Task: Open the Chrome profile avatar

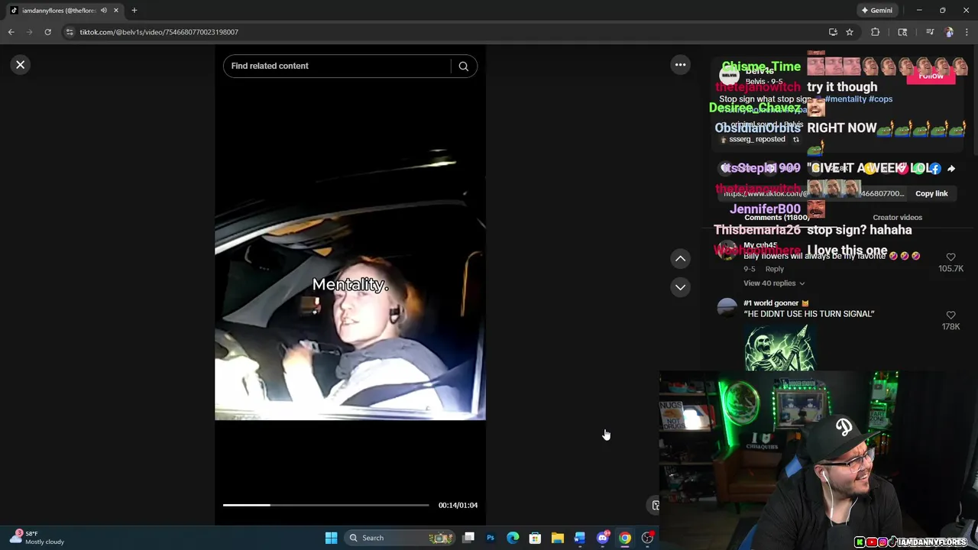Action: 949,32
